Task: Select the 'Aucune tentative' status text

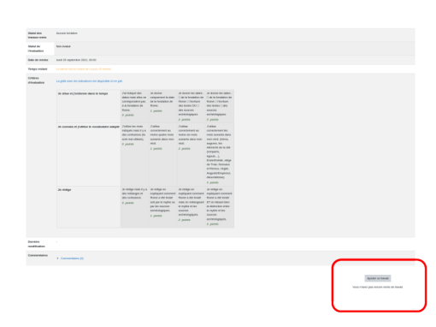Action: [x=67, y=33]
